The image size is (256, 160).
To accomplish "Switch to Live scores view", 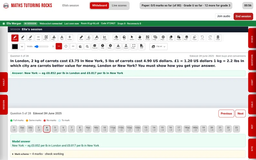I will tap(119, 5).
